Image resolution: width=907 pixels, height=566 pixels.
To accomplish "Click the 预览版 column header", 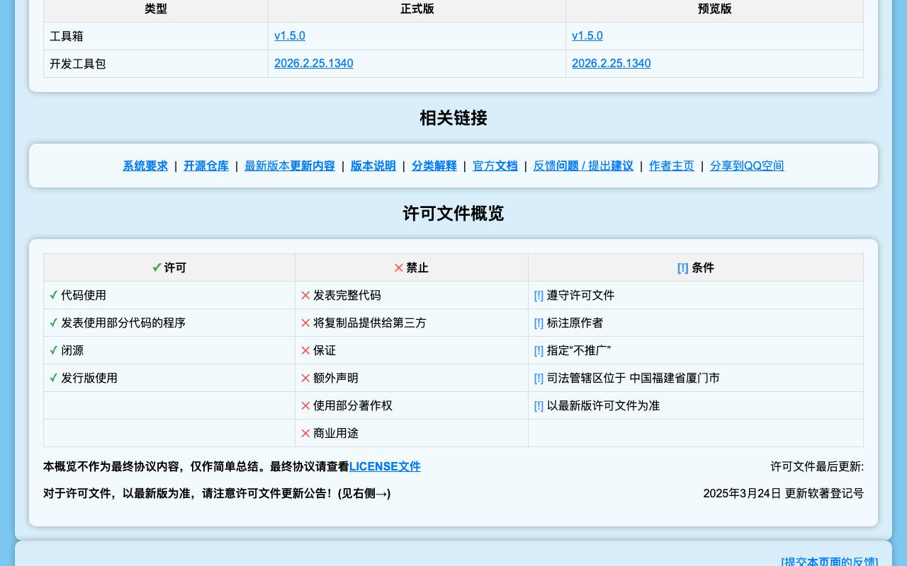I will click(x=715, y=9).
